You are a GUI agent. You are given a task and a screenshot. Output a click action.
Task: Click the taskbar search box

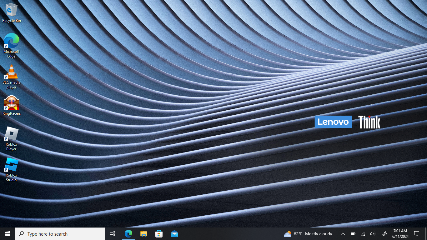[x=60, y=234]
